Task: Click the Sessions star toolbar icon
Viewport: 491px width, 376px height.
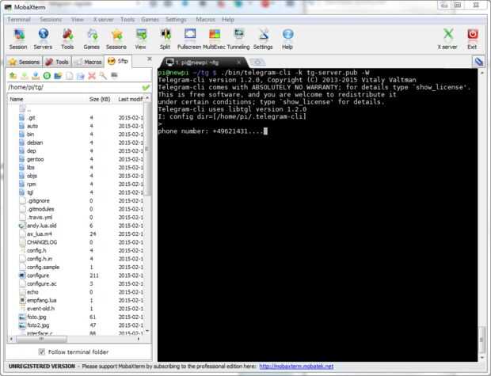Action: 116,39
